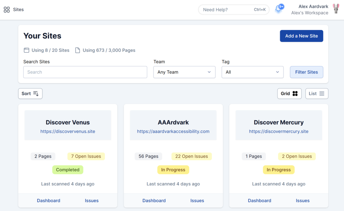344x211 pixels.
Task: Switch to List view
Action: 316,94
